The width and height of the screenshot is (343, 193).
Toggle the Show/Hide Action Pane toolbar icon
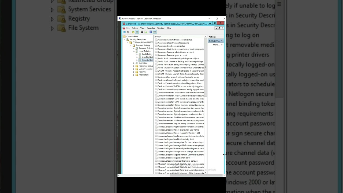155,32
